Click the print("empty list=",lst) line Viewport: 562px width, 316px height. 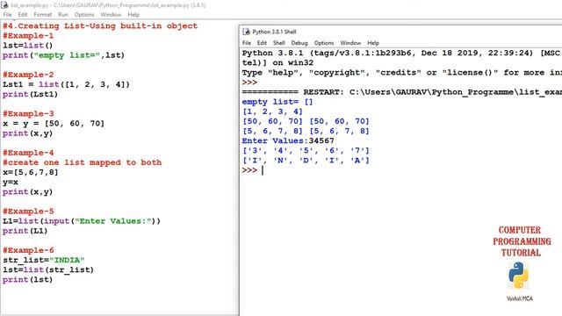tap(63, 55)
